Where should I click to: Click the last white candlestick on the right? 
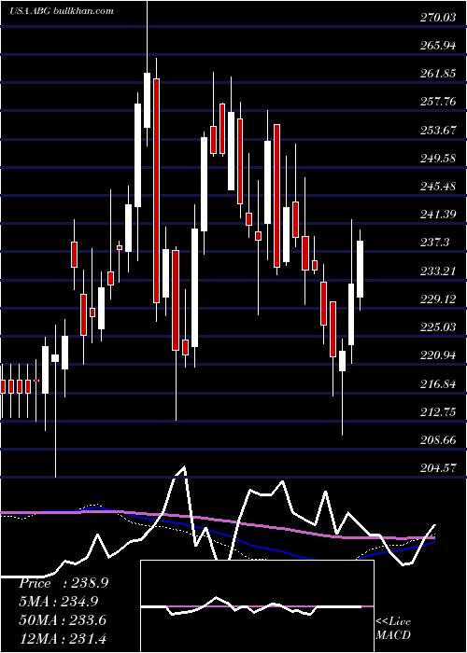coord(360,269)
